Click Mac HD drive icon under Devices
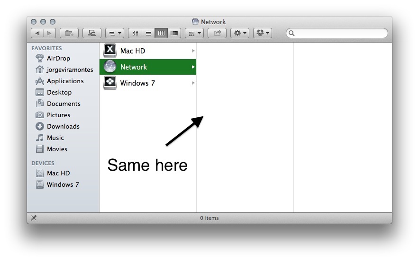 coord(40,173)
